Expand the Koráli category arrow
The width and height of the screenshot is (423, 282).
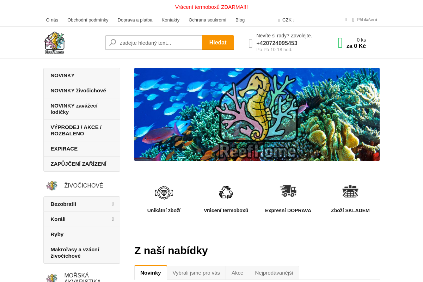(113, 219)
